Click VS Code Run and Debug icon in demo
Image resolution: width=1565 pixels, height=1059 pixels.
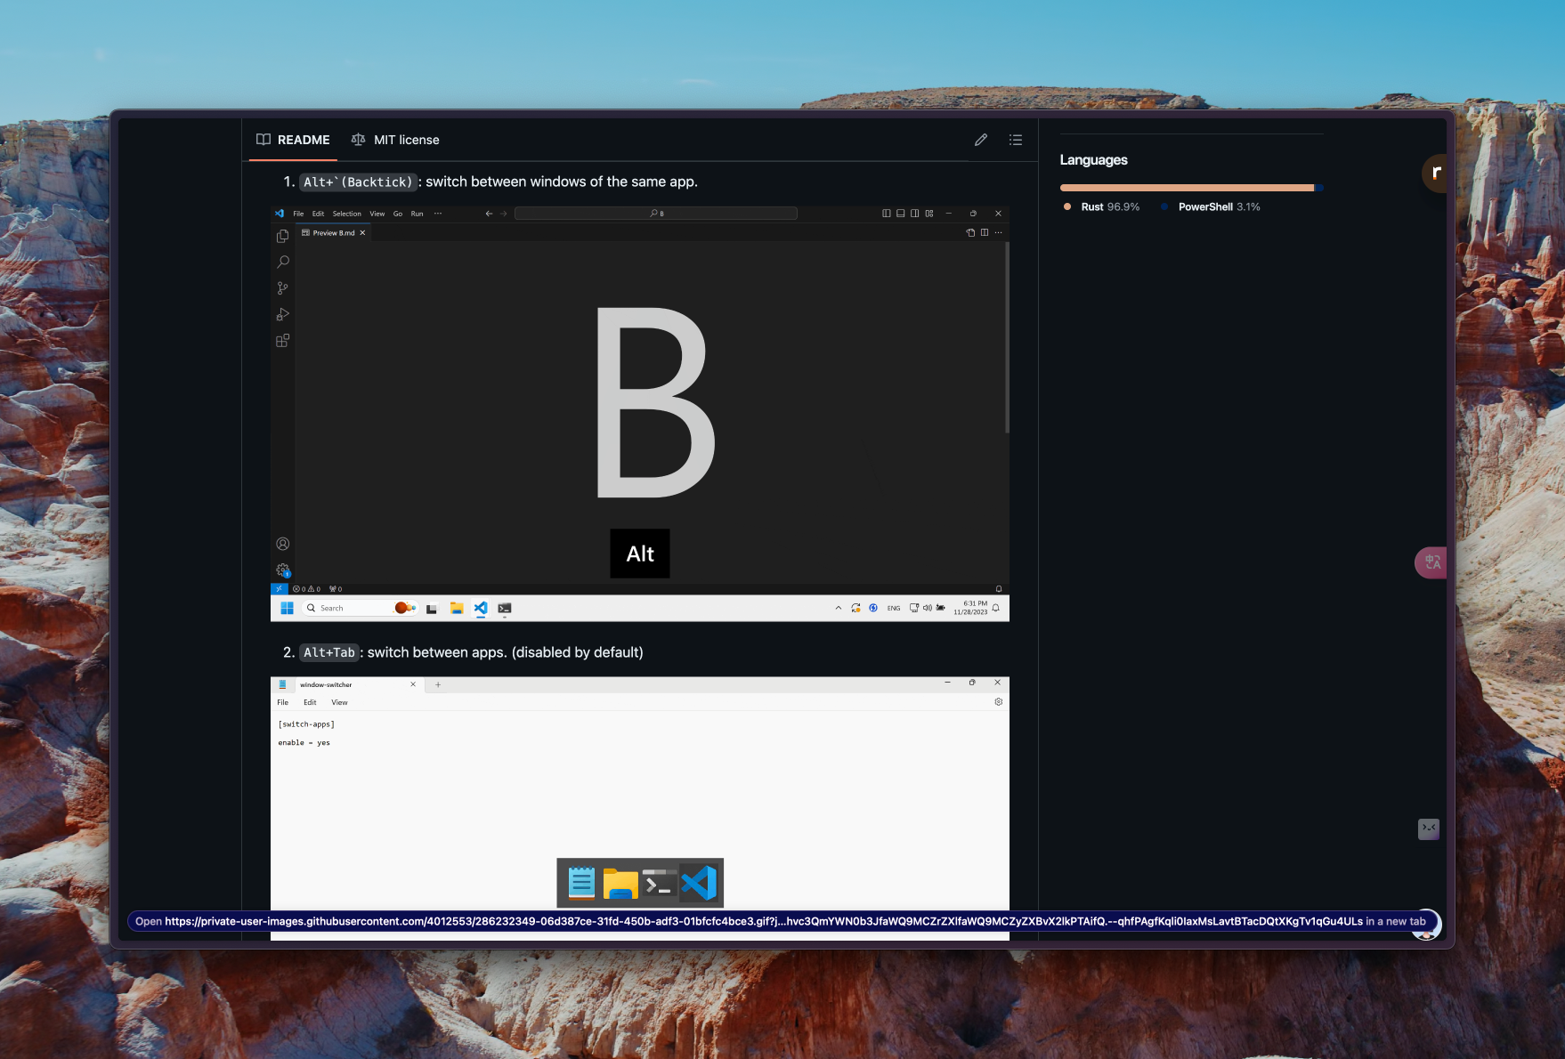click(x=283, y=314)
